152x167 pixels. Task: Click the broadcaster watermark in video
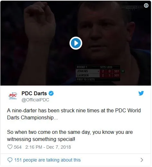pos(132,7)
